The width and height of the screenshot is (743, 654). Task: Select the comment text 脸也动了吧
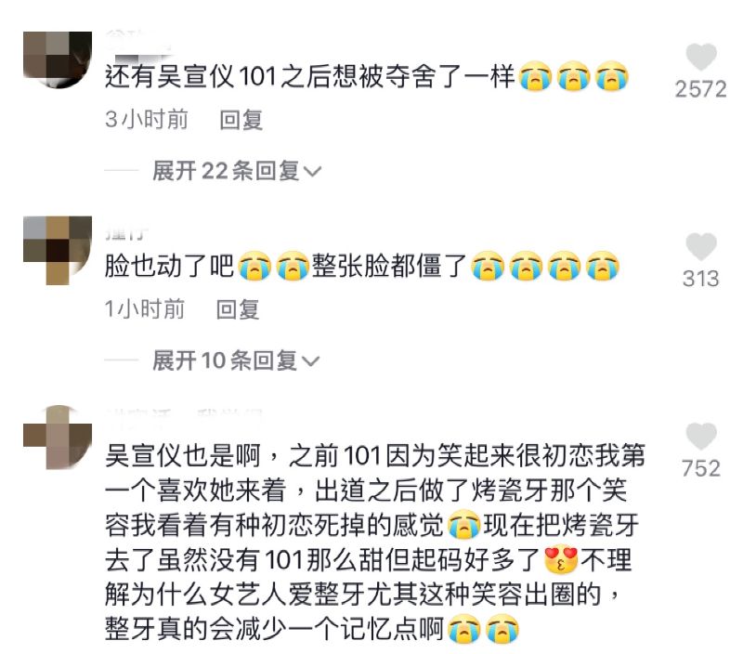point(170,266)
